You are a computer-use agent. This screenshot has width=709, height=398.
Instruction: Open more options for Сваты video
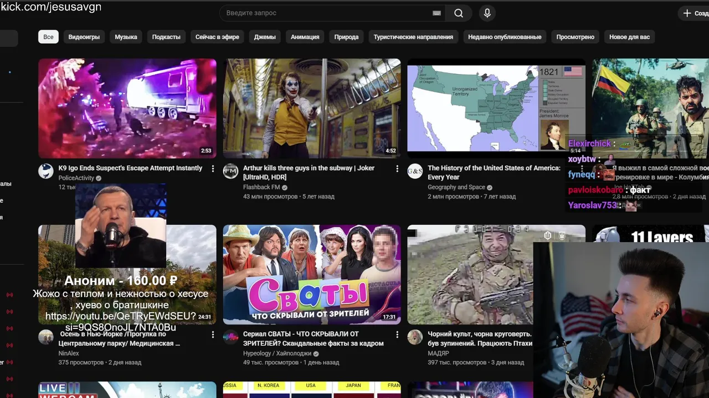[397, 334]
